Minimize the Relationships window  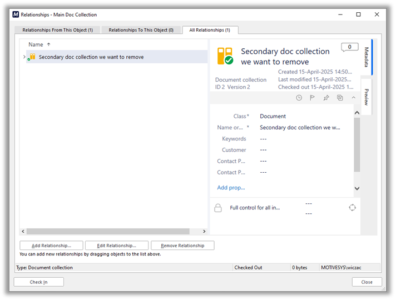[340, 14]
